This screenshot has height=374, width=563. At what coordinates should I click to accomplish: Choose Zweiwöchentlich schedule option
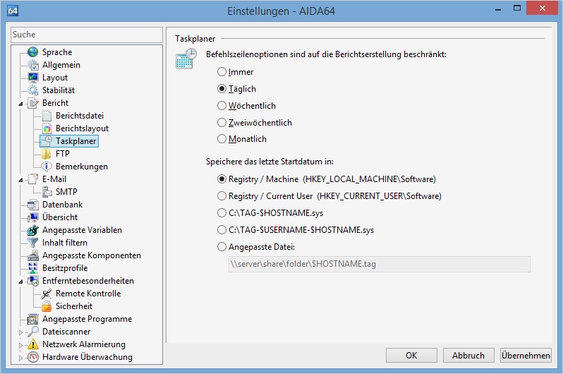(x=222, y=123)
